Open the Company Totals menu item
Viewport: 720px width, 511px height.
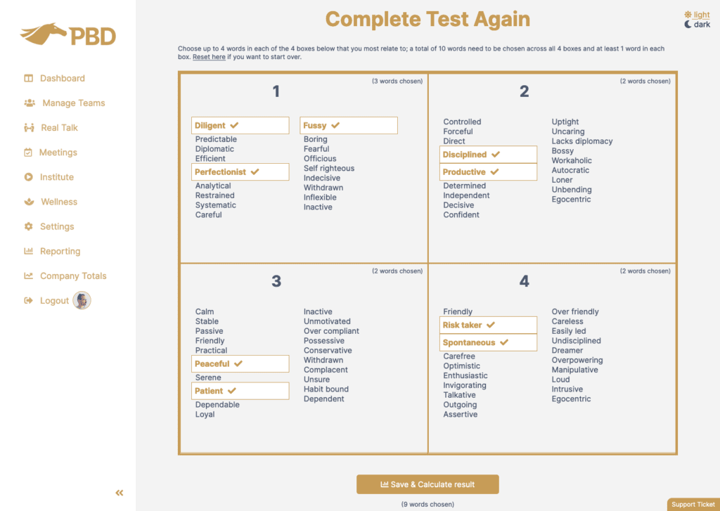(73, 276)
